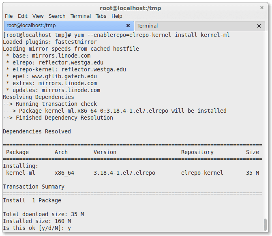Click the 'Install 1 Package' line
The image size is (272, 236).
pos(32,201)
